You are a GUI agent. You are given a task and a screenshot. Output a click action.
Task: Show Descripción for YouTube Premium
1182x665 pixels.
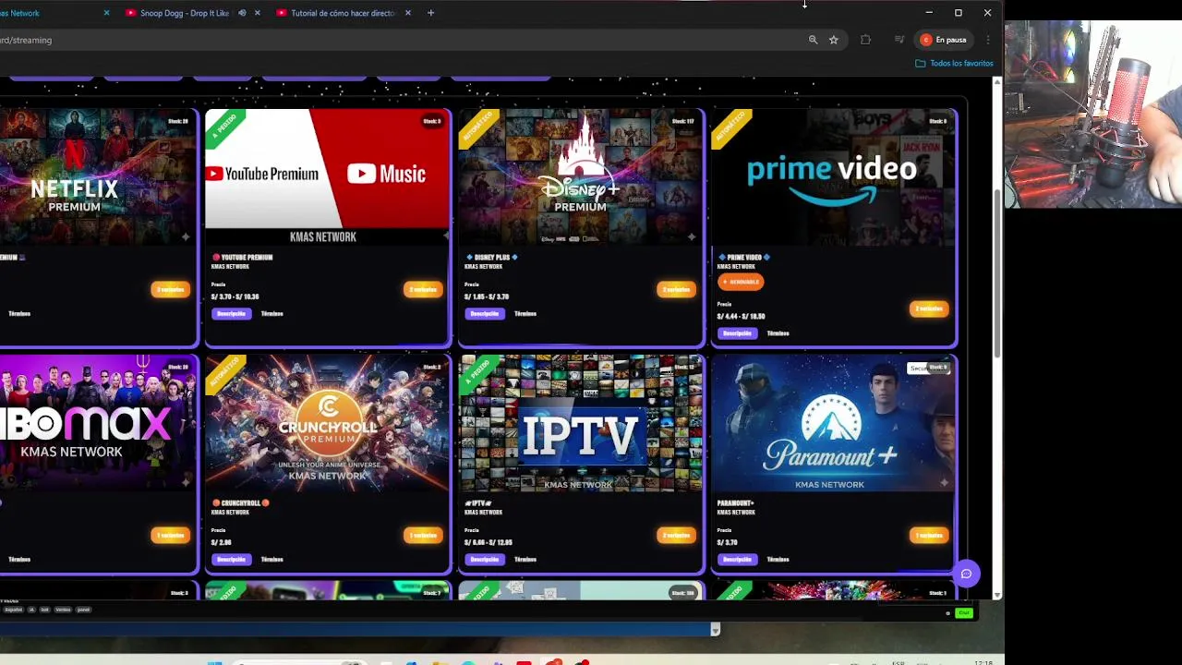pos(231,314)
